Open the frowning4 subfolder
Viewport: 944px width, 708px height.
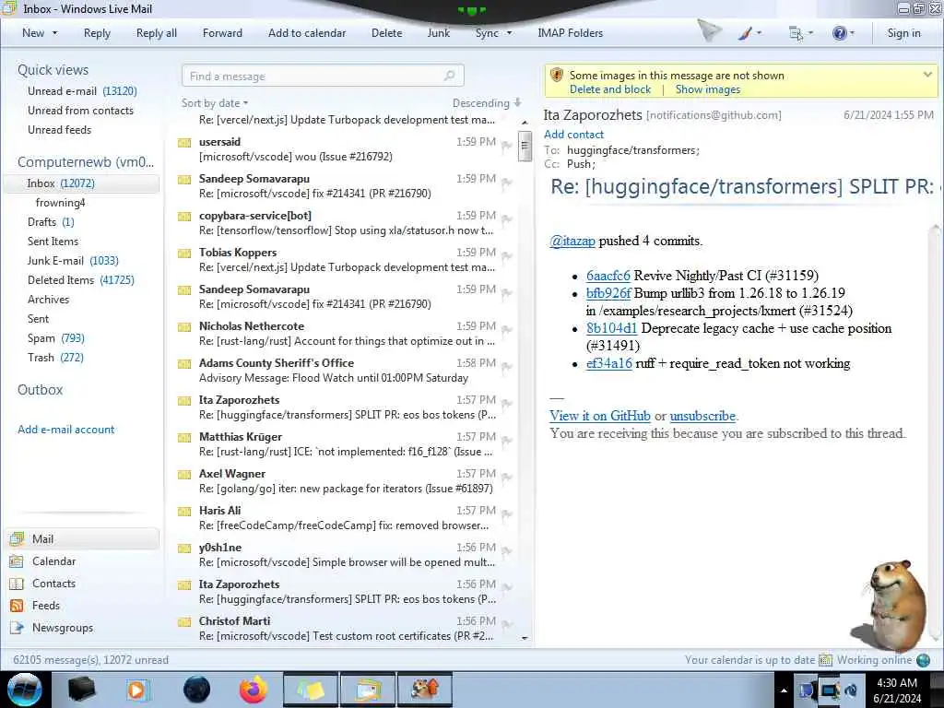60,203
